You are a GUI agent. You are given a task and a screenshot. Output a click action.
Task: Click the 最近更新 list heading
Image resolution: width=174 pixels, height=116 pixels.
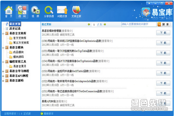point(46,24)
